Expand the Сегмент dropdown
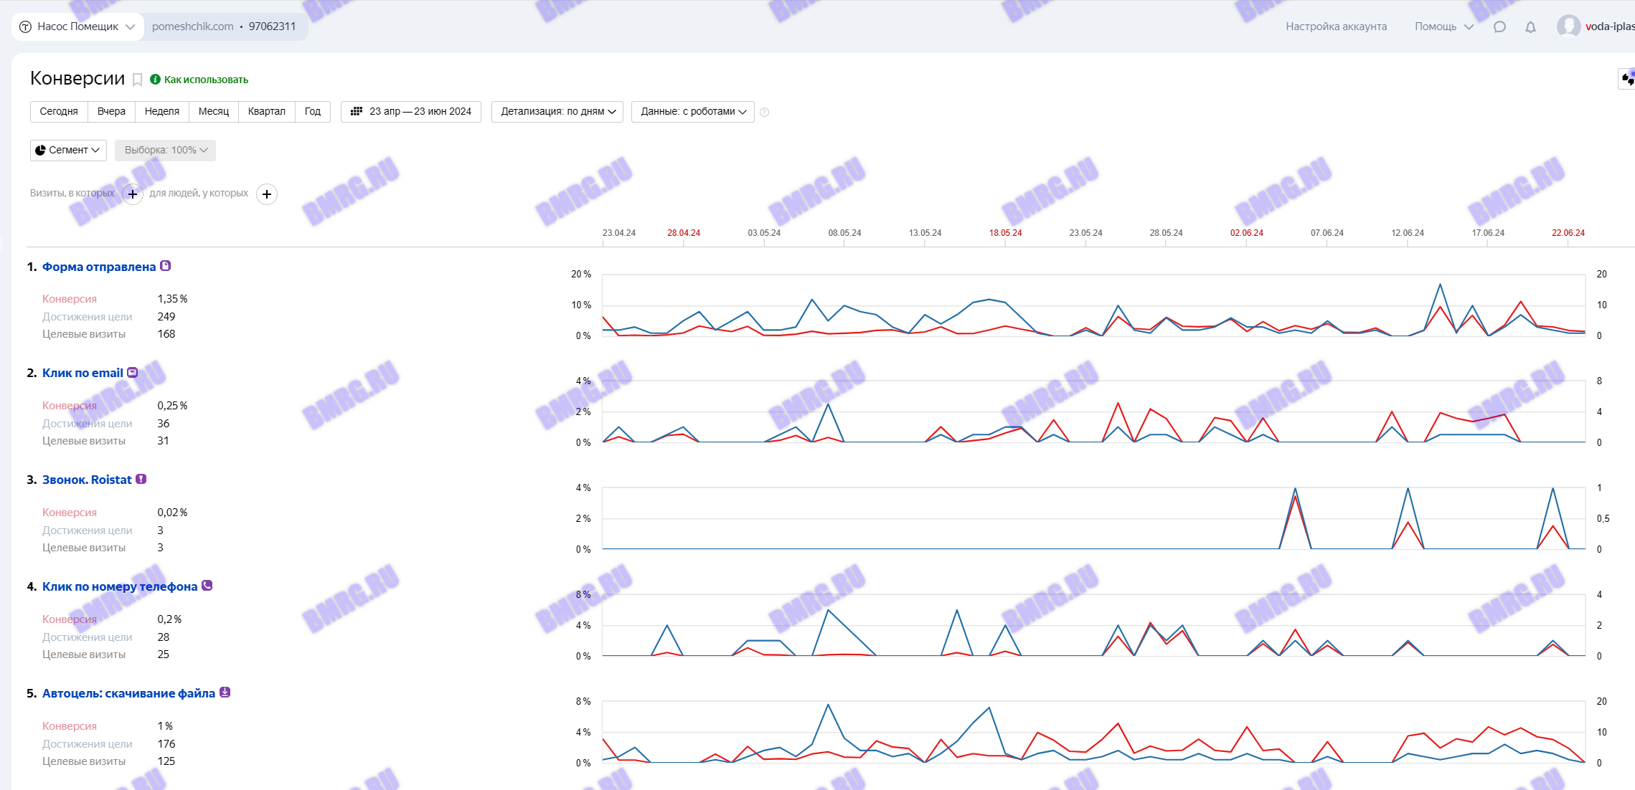The width and height of the screenshot is (1635, 790). tap(68, 150)
